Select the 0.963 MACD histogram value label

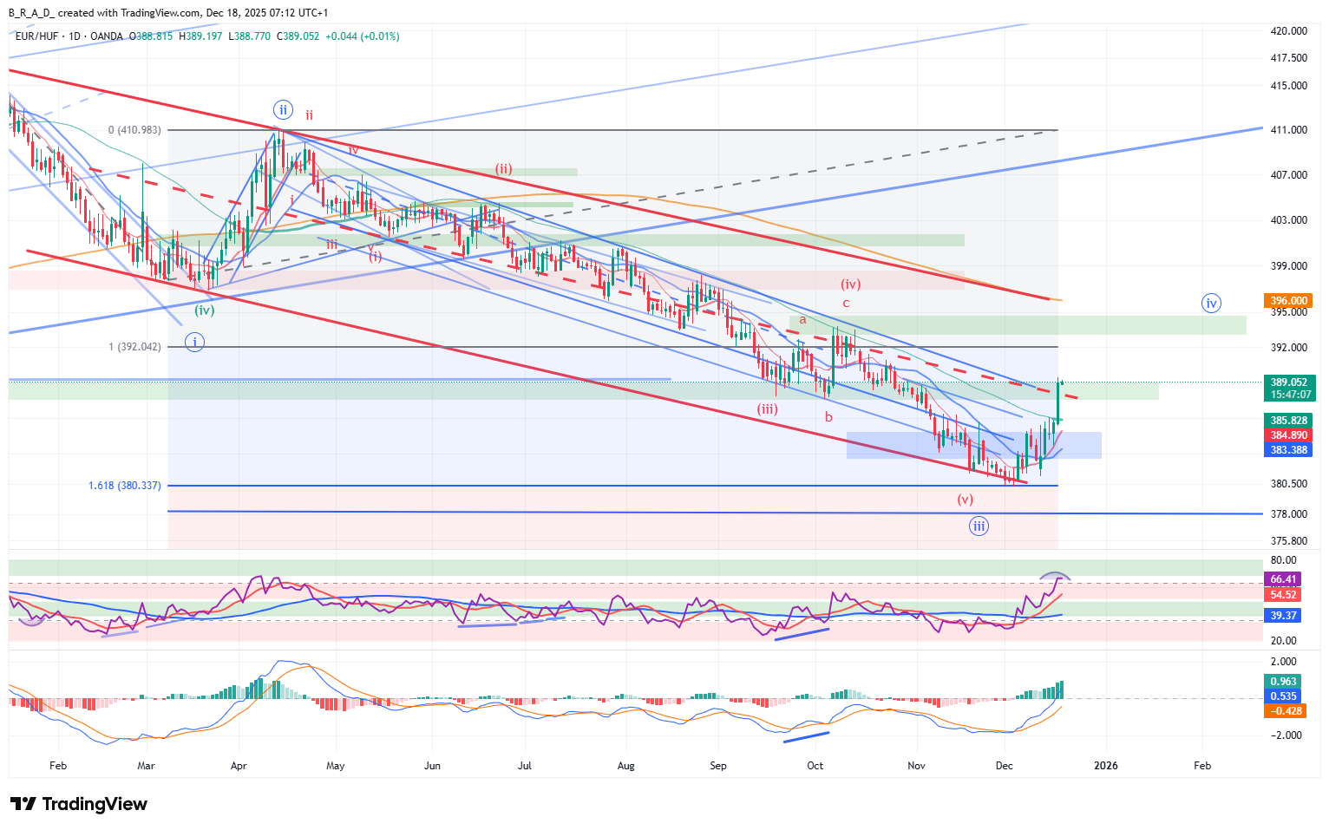click(1284, 682)
